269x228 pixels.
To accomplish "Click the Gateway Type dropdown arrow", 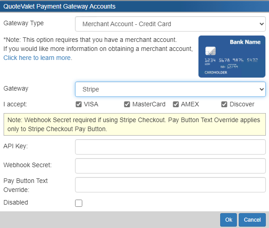I will coord(261,24).
